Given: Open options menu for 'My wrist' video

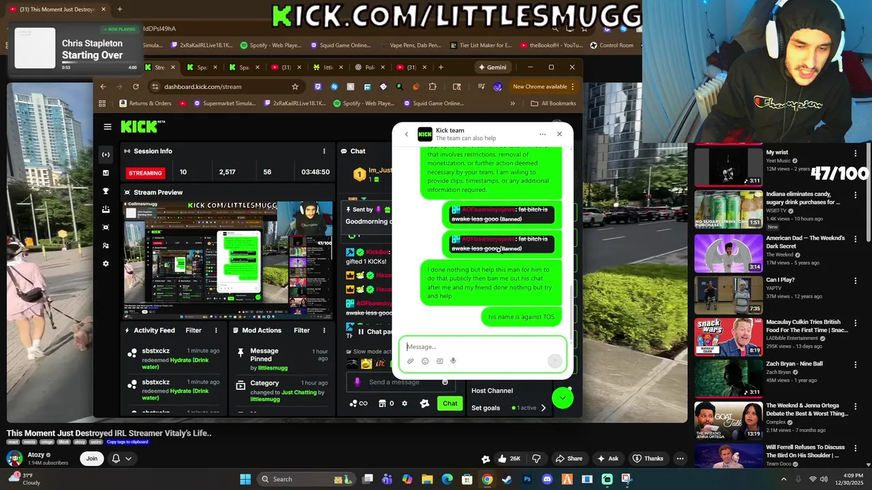Looking at the screenshot, I should coord(856,154).
